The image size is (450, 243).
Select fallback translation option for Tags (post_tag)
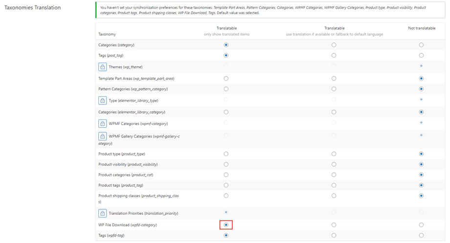[x=334, y=56]
